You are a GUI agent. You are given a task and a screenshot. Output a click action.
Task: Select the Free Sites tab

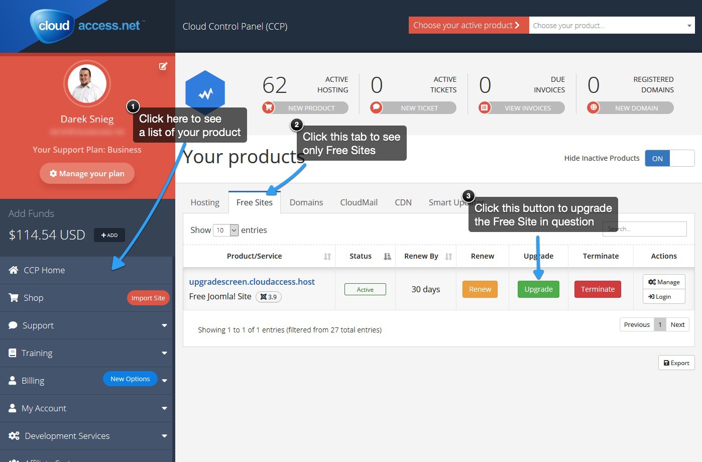[255, 202]
